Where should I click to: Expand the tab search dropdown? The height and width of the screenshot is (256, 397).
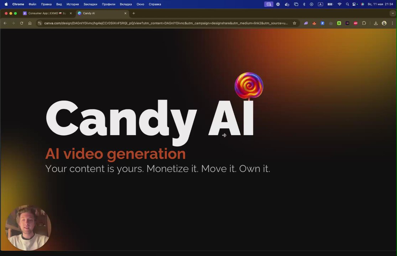point(393,13)
